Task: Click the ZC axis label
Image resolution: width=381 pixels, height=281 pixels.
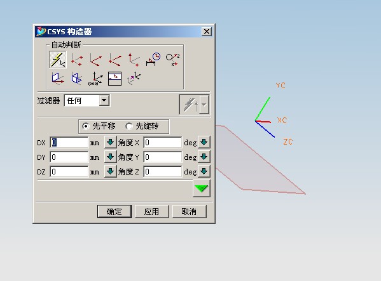Action: [288, 141]
